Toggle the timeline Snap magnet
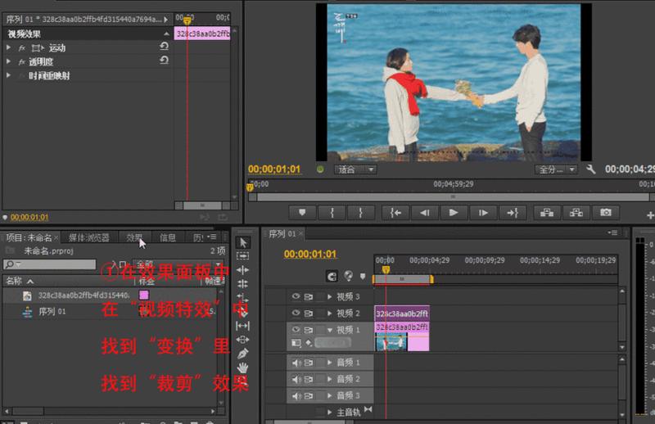 332,276
